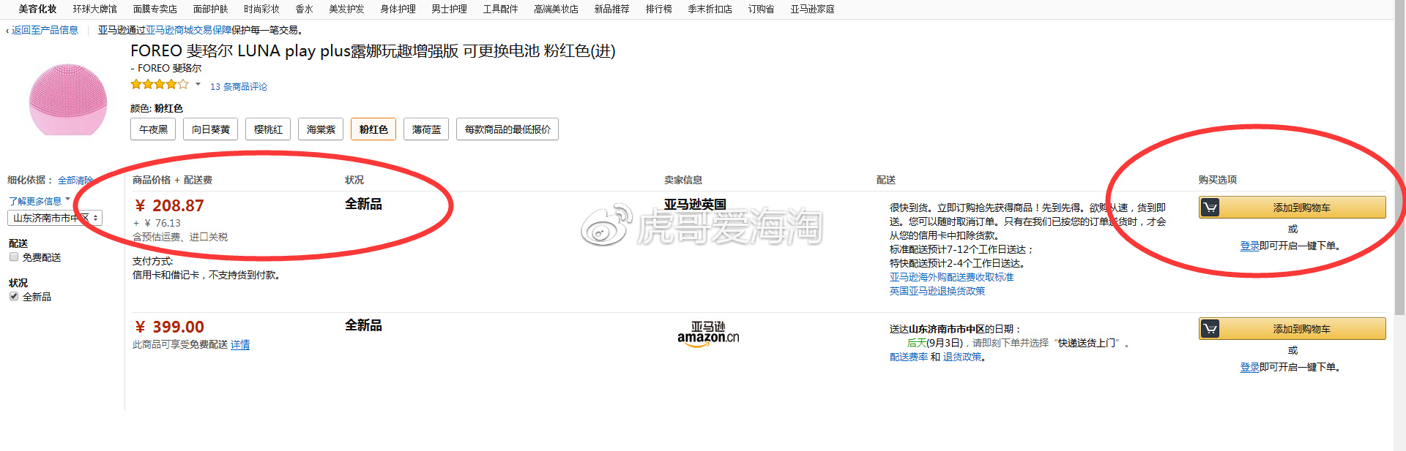Click 返回至产品信息 back link
The width and height of the screenshot is (1406, 451).
coord(45,30)
